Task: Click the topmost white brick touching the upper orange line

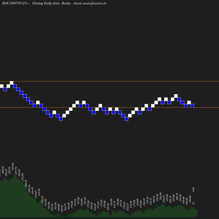Action: point(11,83)
